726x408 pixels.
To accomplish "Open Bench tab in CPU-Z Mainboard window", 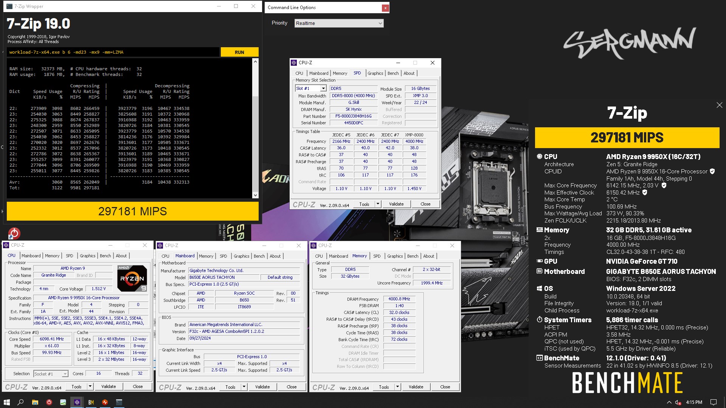I will 259,256.
